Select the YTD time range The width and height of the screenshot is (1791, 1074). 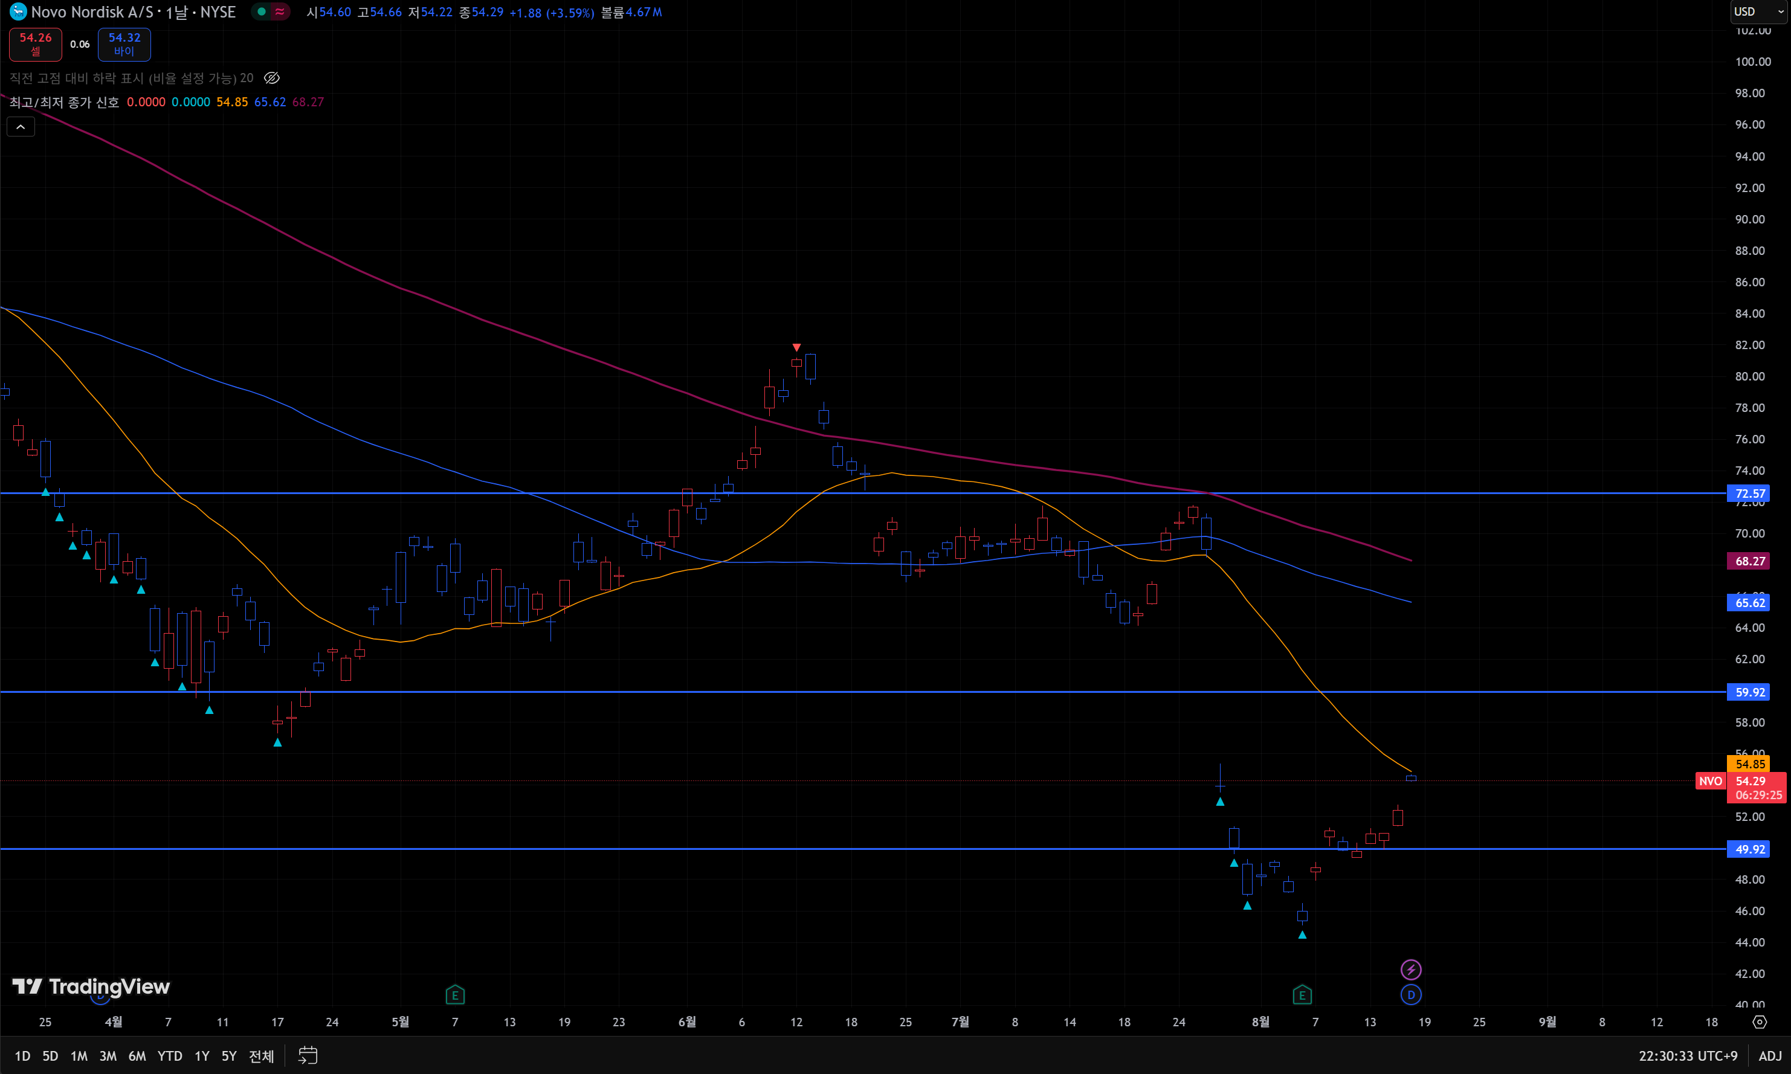169,1055
